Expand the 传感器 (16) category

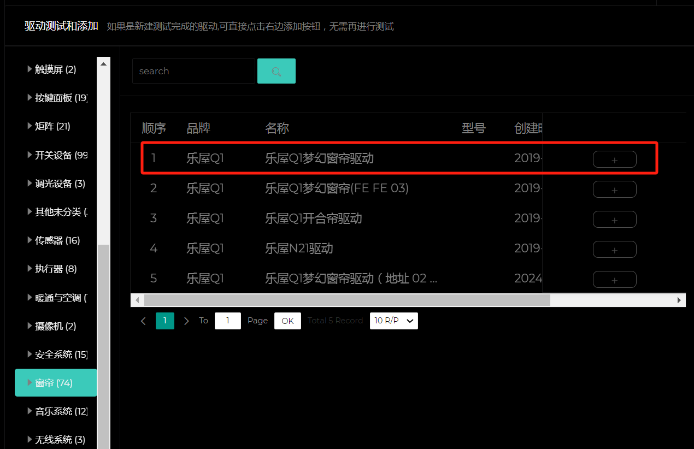pos(30,240)
